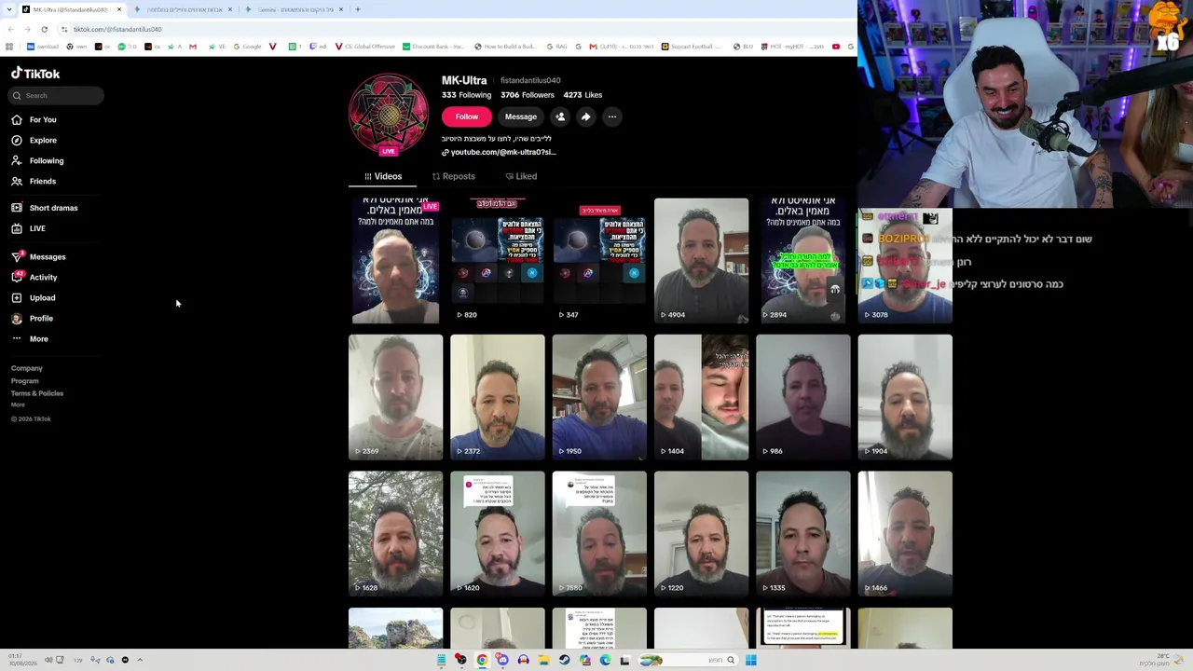Reload the page in Chrome
The width and height of the screenshot is (1193, 671).
tap(44, 29)
